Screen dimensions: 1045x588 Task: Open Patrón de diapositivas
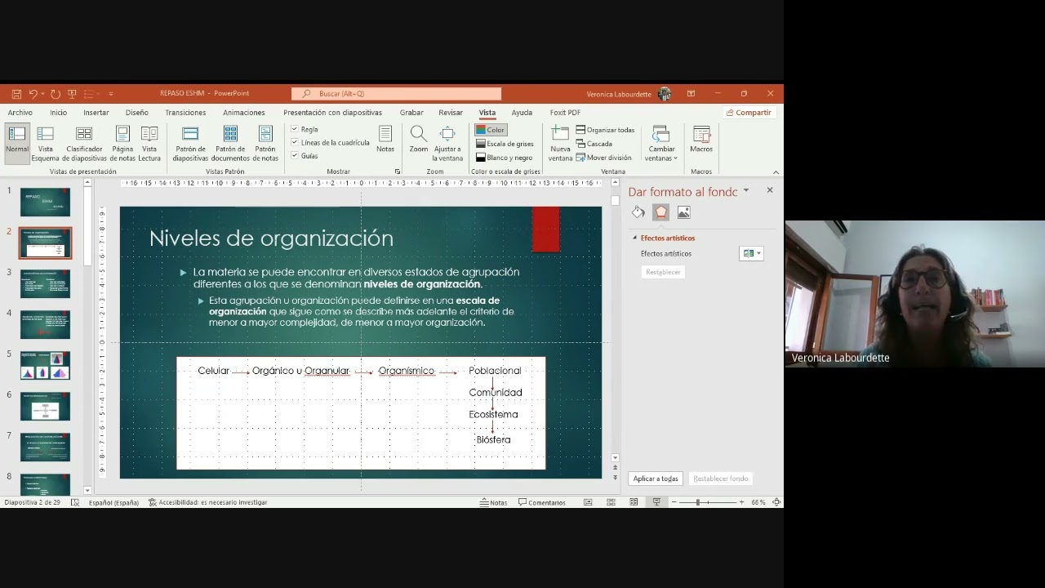pyautogui.click(x=190, y=144)
